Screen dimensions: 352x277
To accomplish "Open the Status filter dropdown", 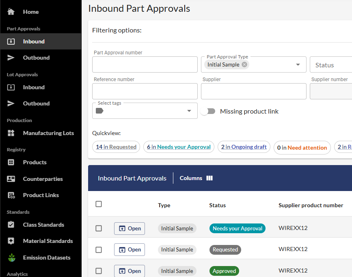I will click(x=331, y=65).
